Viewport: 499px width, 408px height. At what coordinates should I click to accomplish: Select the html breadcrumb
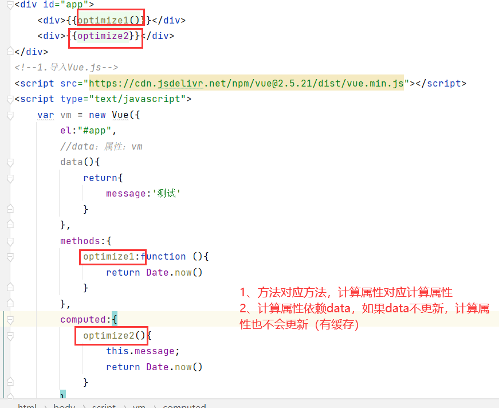coord(27,406)
